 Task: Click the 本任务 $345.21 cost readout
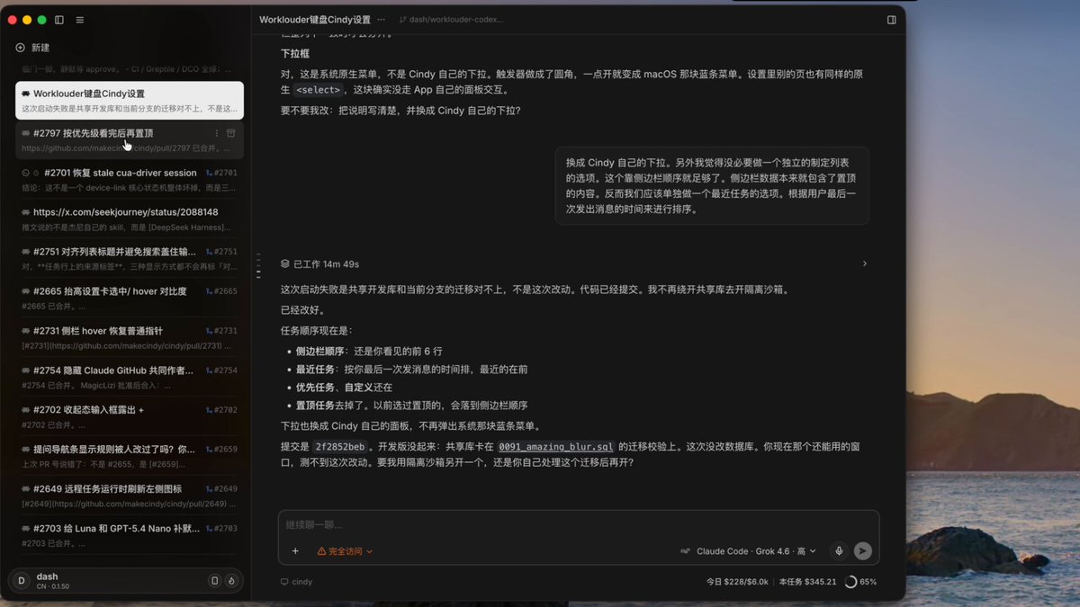point(807,582)
